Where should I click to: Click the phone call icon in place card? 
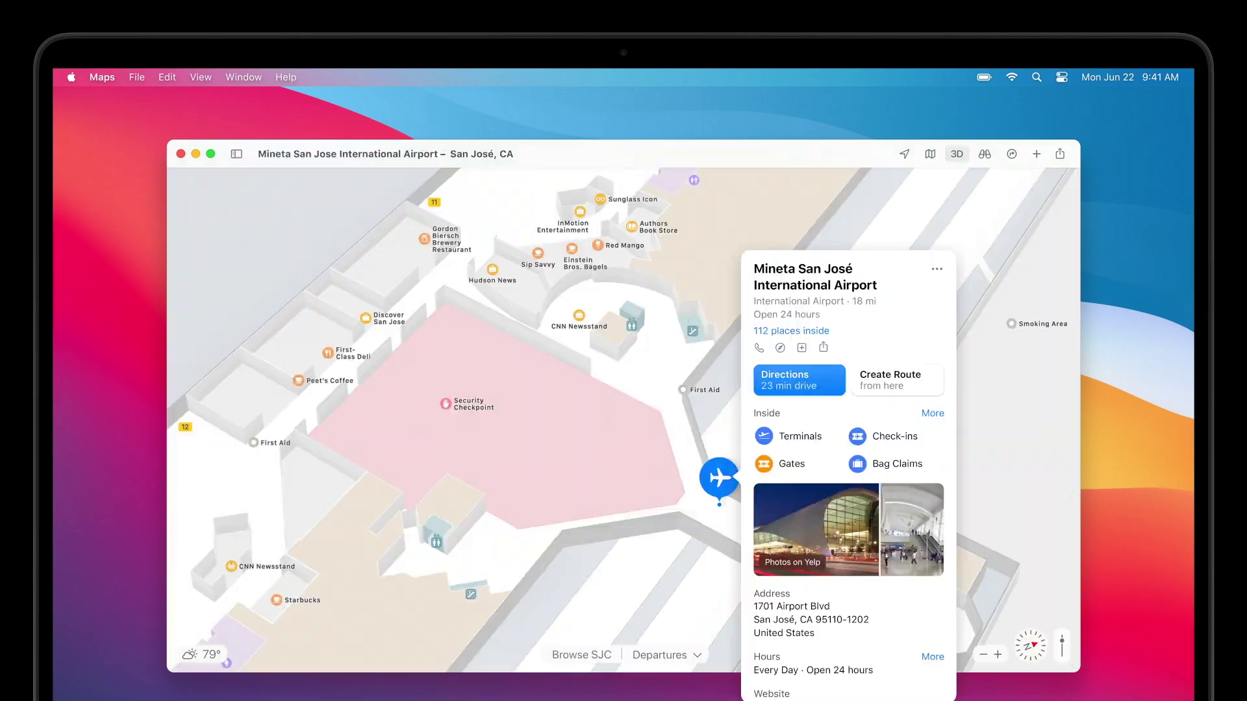click(x=759, y=348)
